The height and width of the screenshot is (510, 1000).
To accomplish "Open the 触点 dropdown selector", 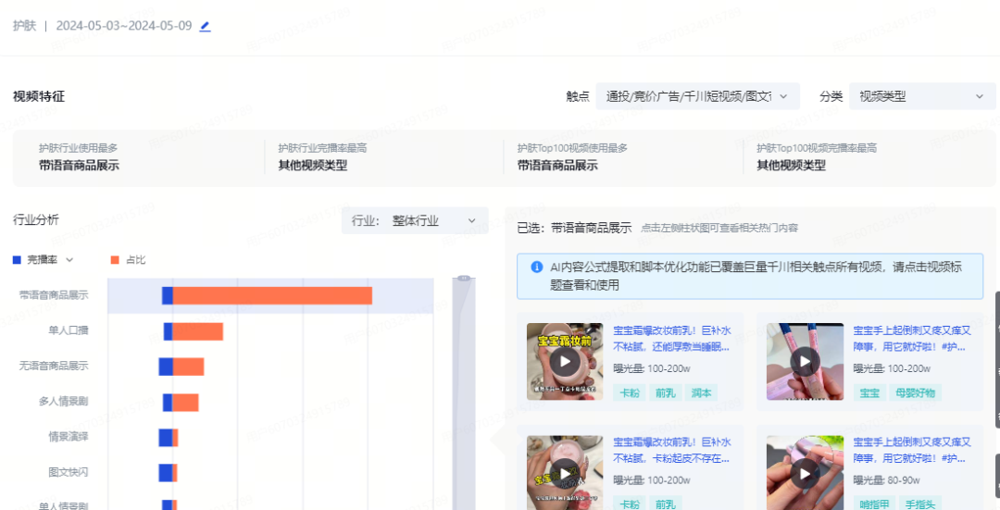I will [696, 96].
